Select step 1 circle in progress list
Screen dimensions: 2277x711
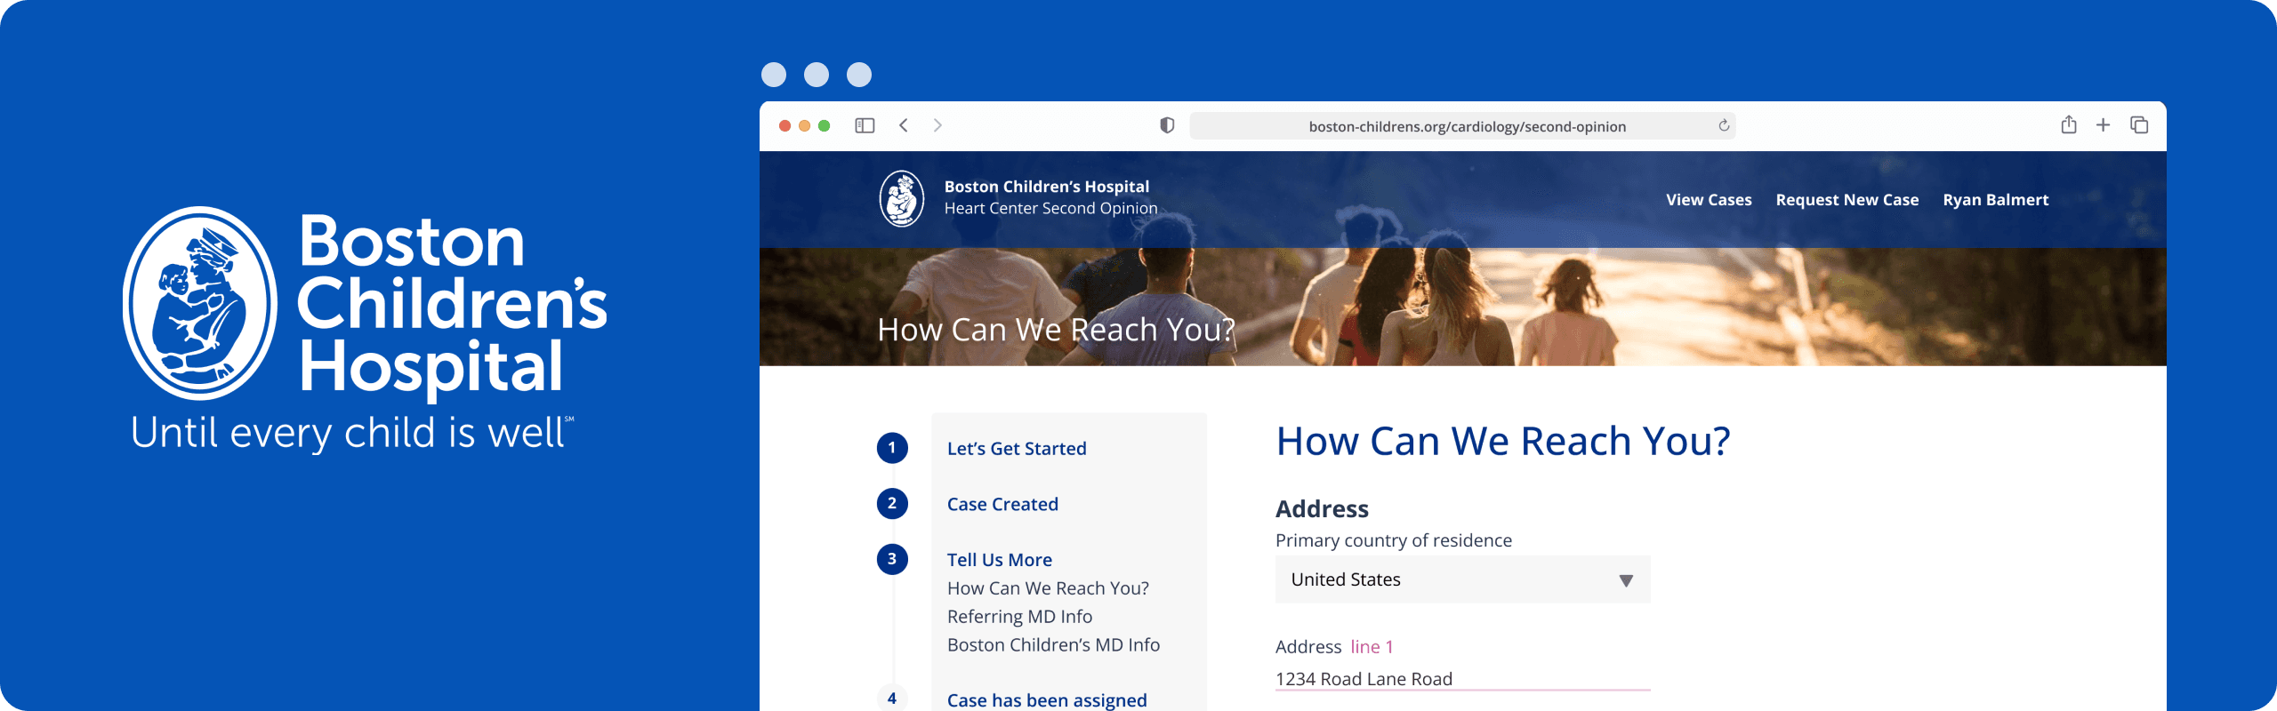click(x=892, y=448)
